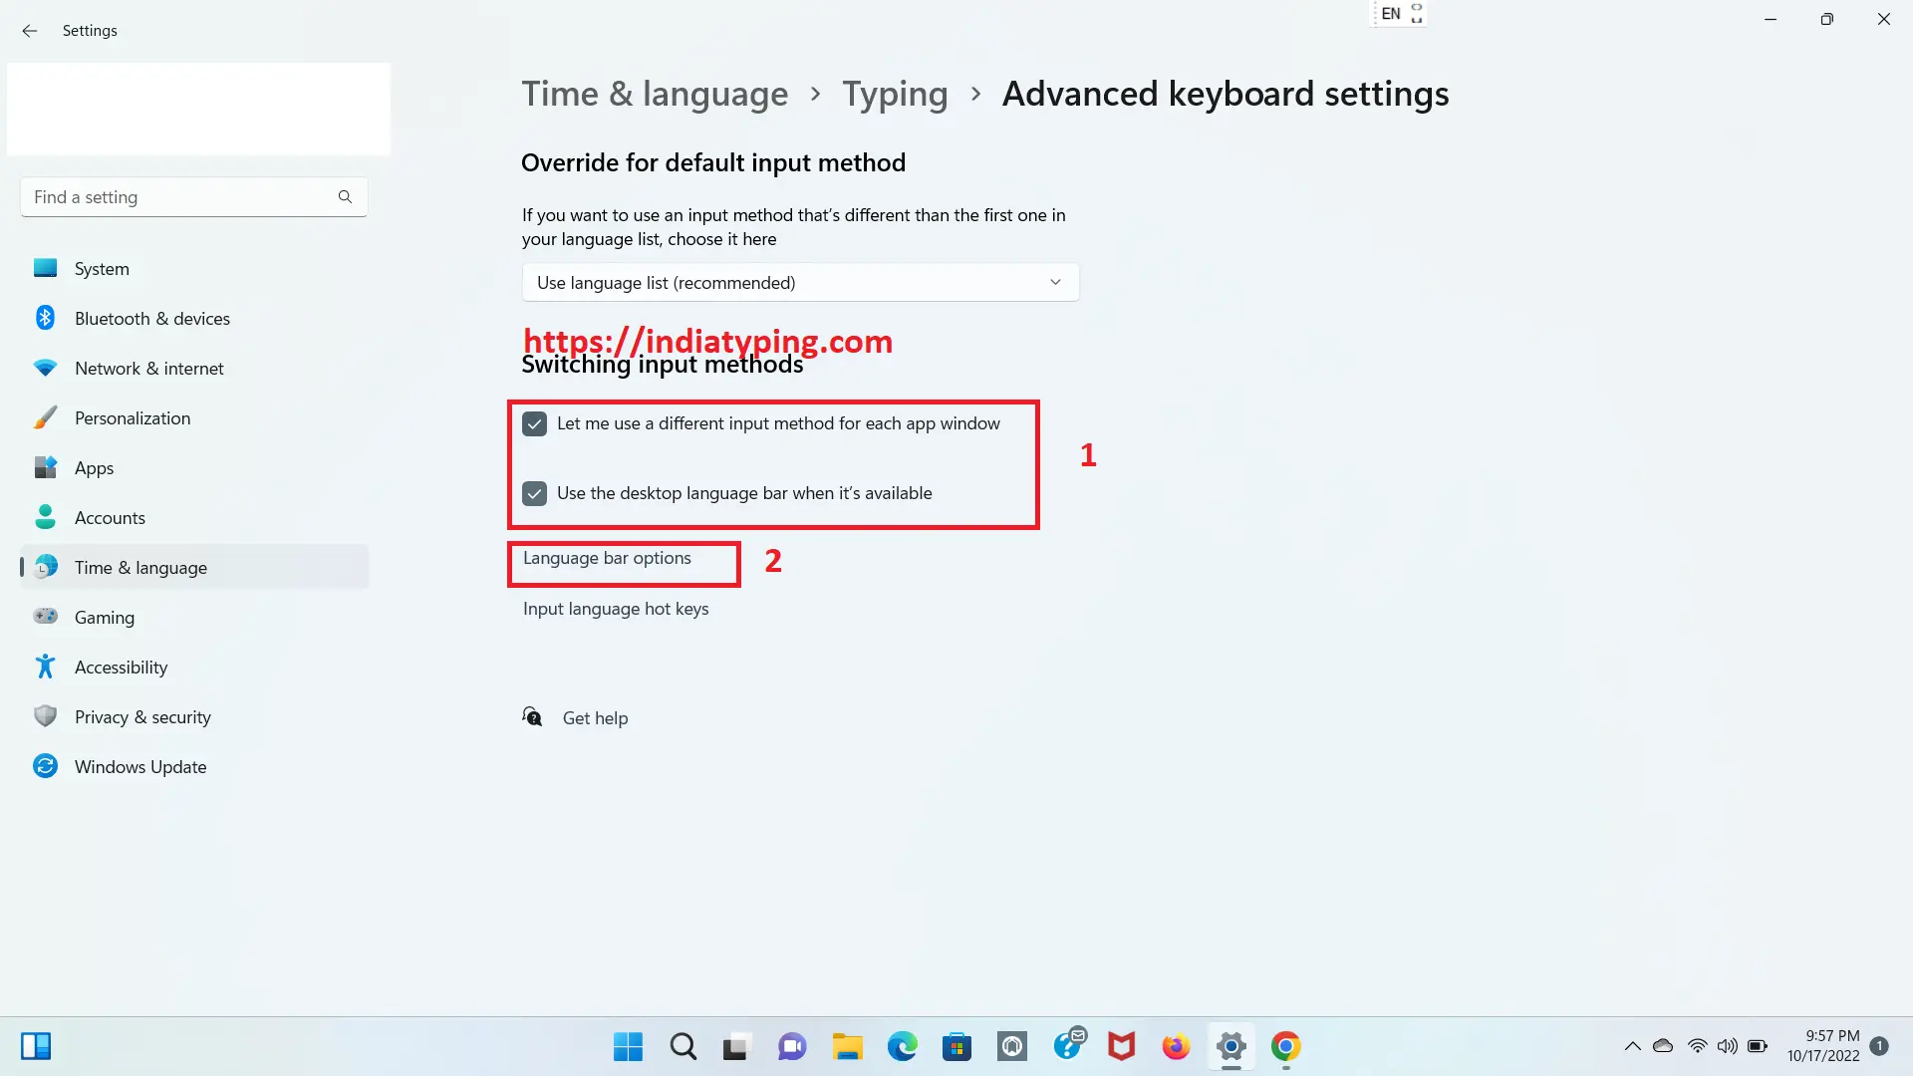The image size is (1913, 1076).
Task: Open Privacy & security settings
Action: coord(141,716)
